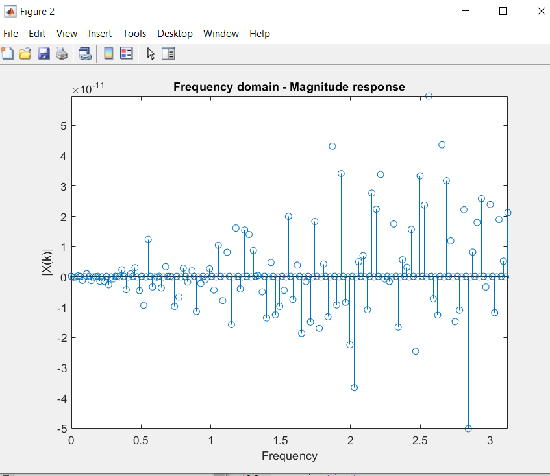The width and height of the screenshot is (550, 476).
Task: Insert a legend using the toolbar icon
Action: (x=127, y=54)
